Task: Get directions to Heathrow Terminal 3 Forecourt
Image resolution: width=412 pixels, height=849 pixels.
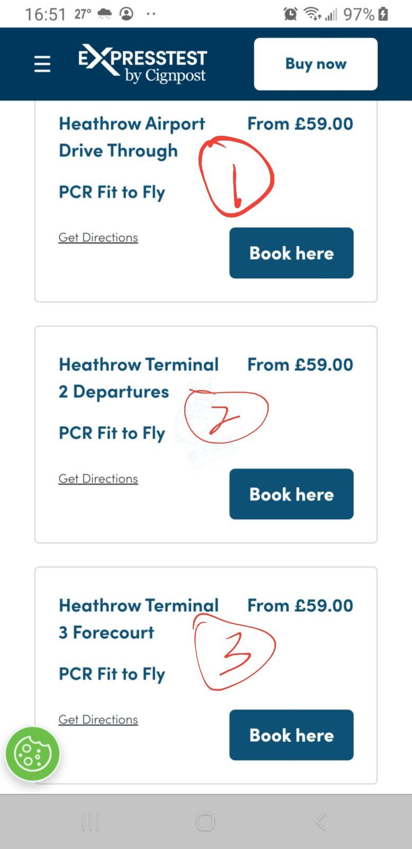Action: pos(98,720)
